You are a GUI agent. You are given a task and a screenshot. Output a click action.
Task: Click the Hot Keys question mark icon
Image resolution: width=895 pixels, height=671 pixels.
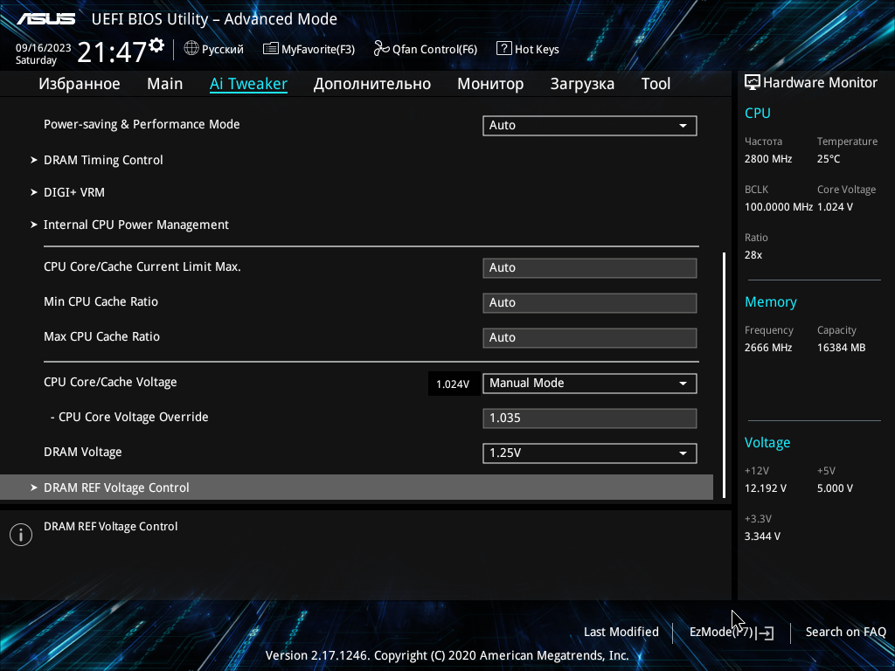(x=503, y=49)
